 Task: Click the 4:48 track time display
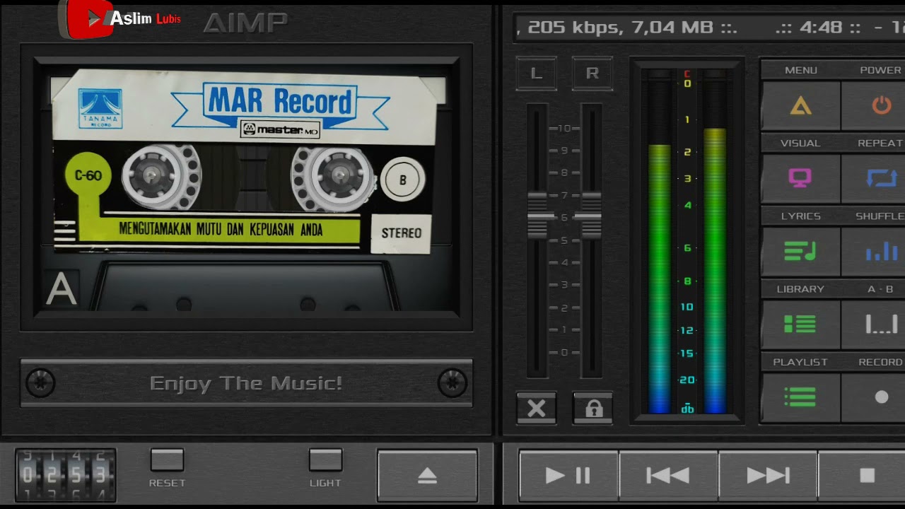tap(822, 28)
